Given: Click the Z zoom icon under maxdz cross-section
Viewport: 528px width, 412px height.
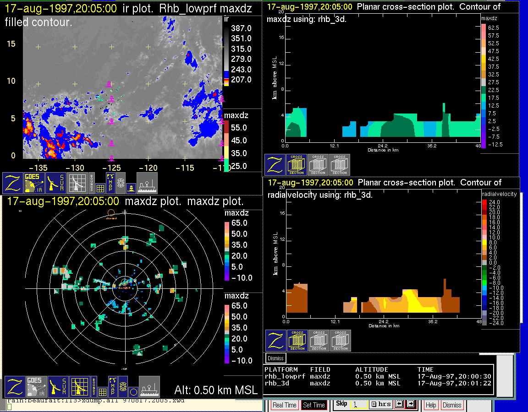Looking at the screenshot, I should (x=274, y=165).
